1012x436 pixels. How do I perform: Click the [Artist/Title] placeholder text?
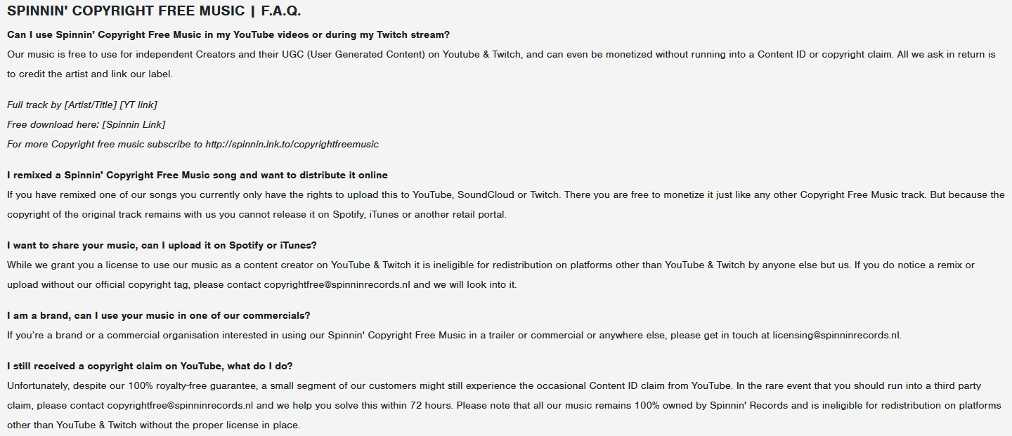tap(91, 105)
